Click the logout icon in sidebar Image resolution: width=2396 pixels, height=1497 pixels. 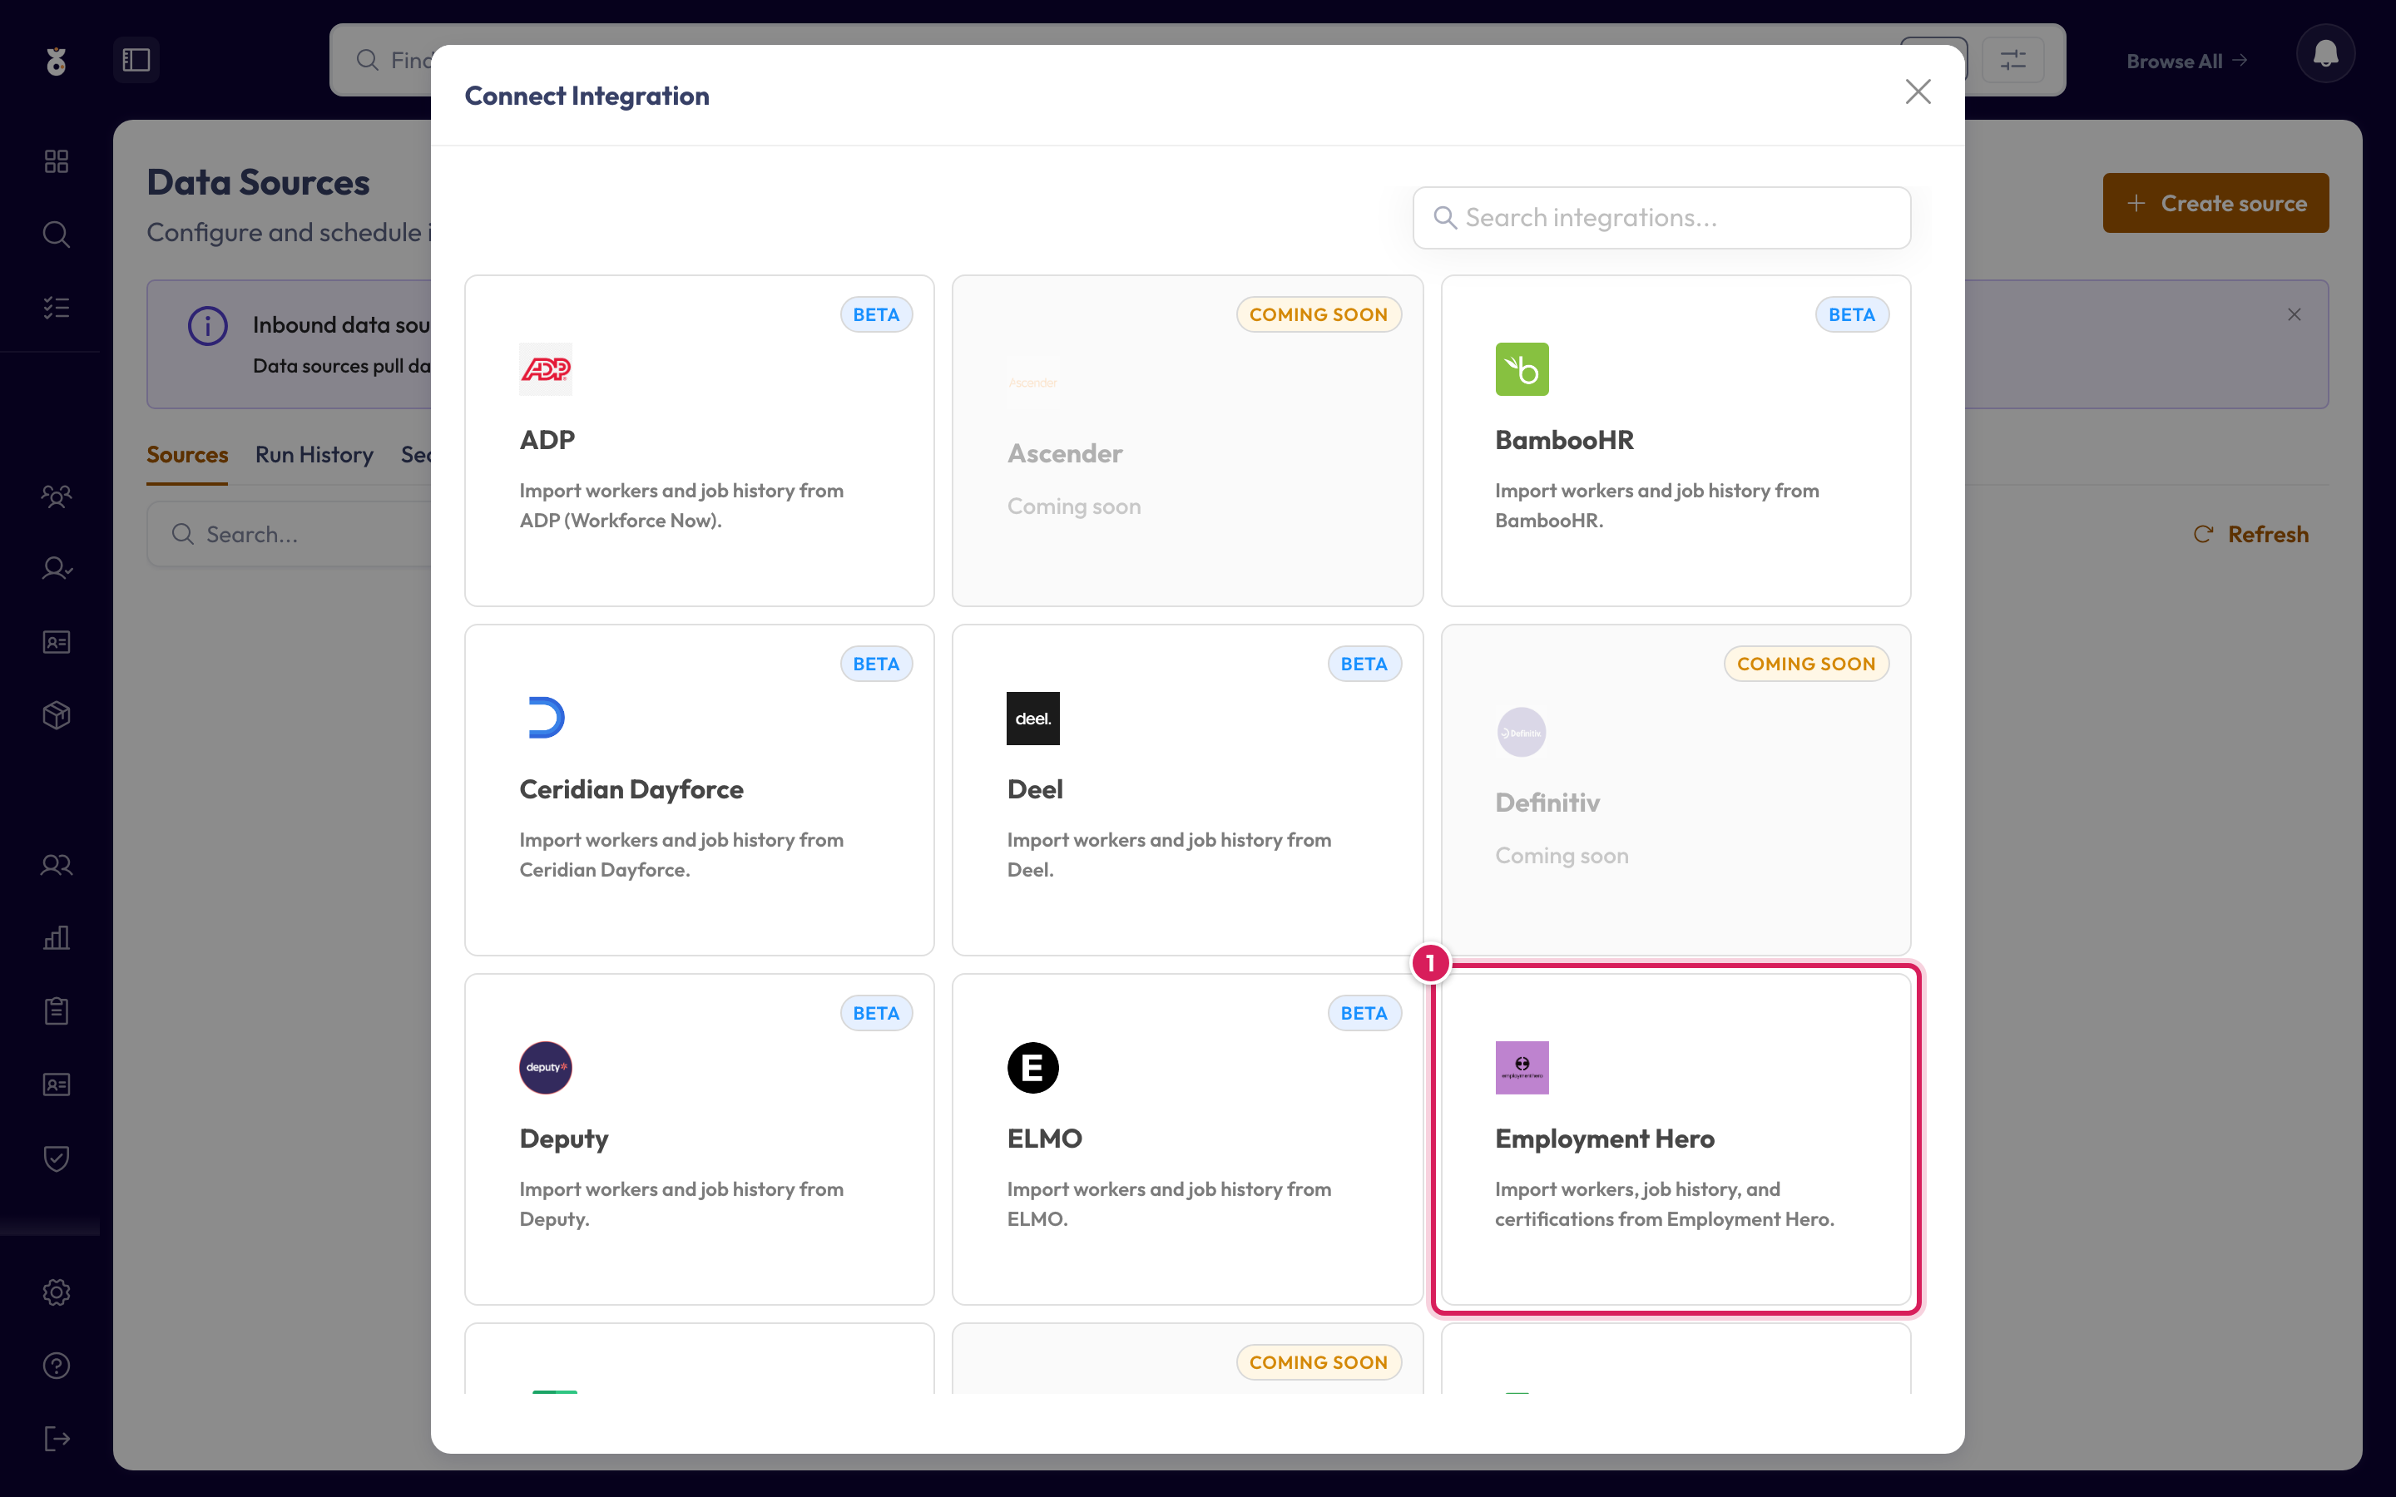[57, 1439]
